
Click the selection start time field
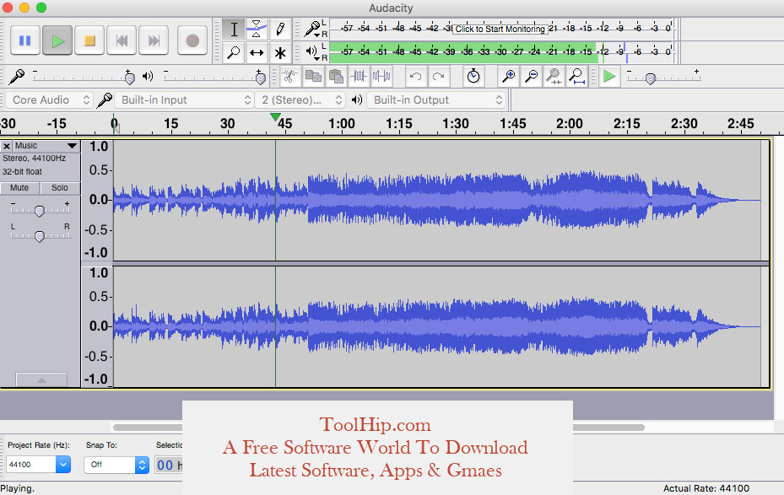pos(169,465)
